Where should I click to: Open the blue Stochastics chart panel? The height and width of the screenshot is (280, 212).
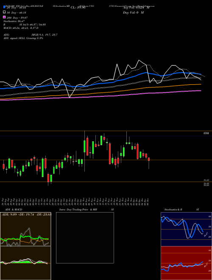pos(186,229)
